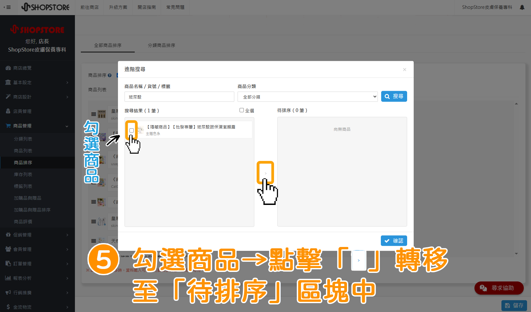Collapse 商品管理 sidebar menu
531x312 pixels.
coord(67,126)
